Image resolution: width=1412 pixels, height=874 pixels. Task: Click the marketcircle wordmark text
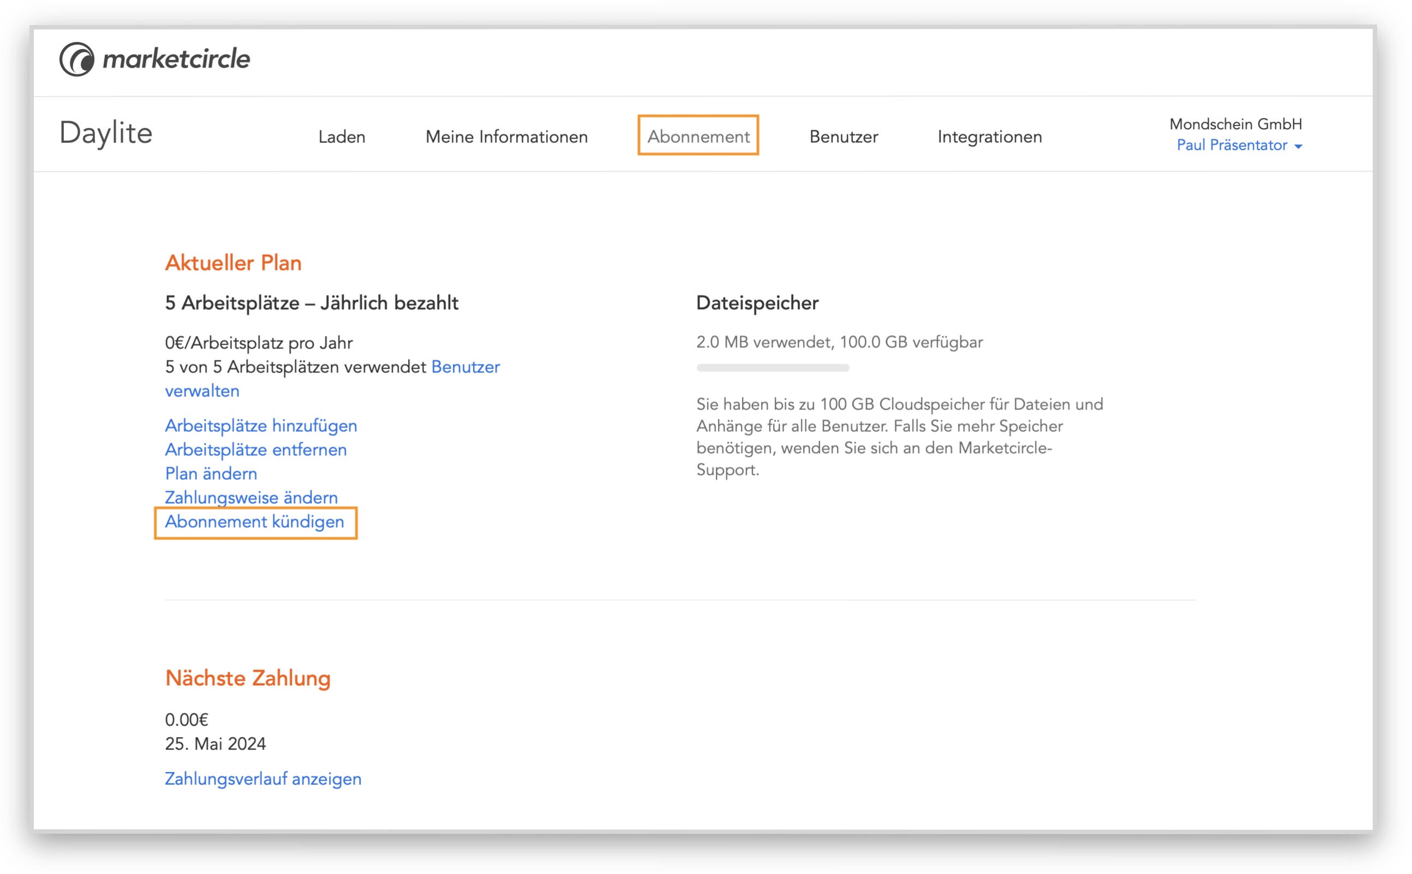(x=176, y=59)
